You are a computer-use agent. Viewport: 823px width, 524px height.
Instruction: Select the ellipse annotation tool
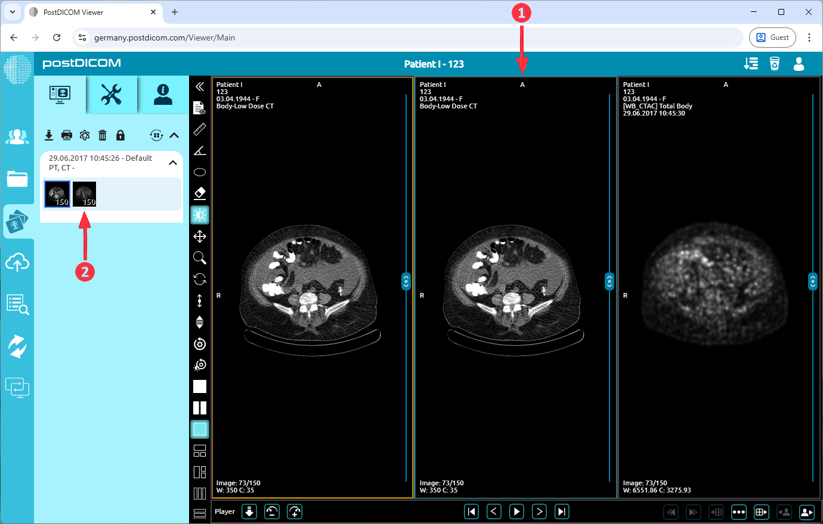tap(200, 171)
